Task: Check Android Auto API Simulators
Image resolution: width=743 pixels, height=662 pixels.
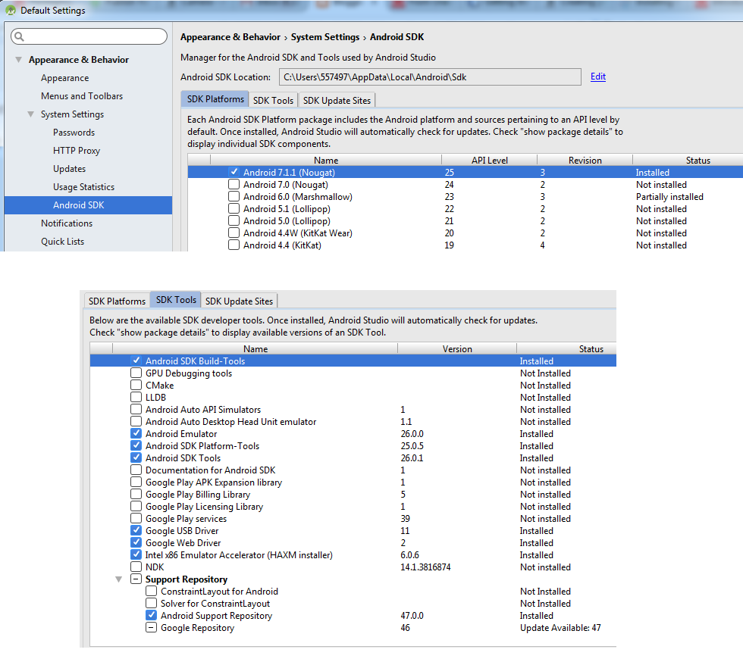Action: [x=136, y=409]
